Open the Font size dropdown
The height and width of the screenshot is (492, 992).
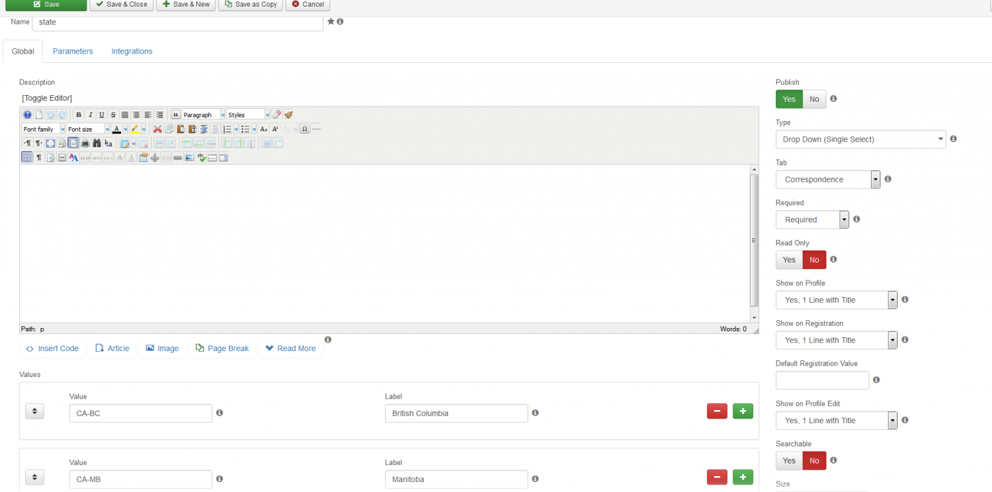88,129
